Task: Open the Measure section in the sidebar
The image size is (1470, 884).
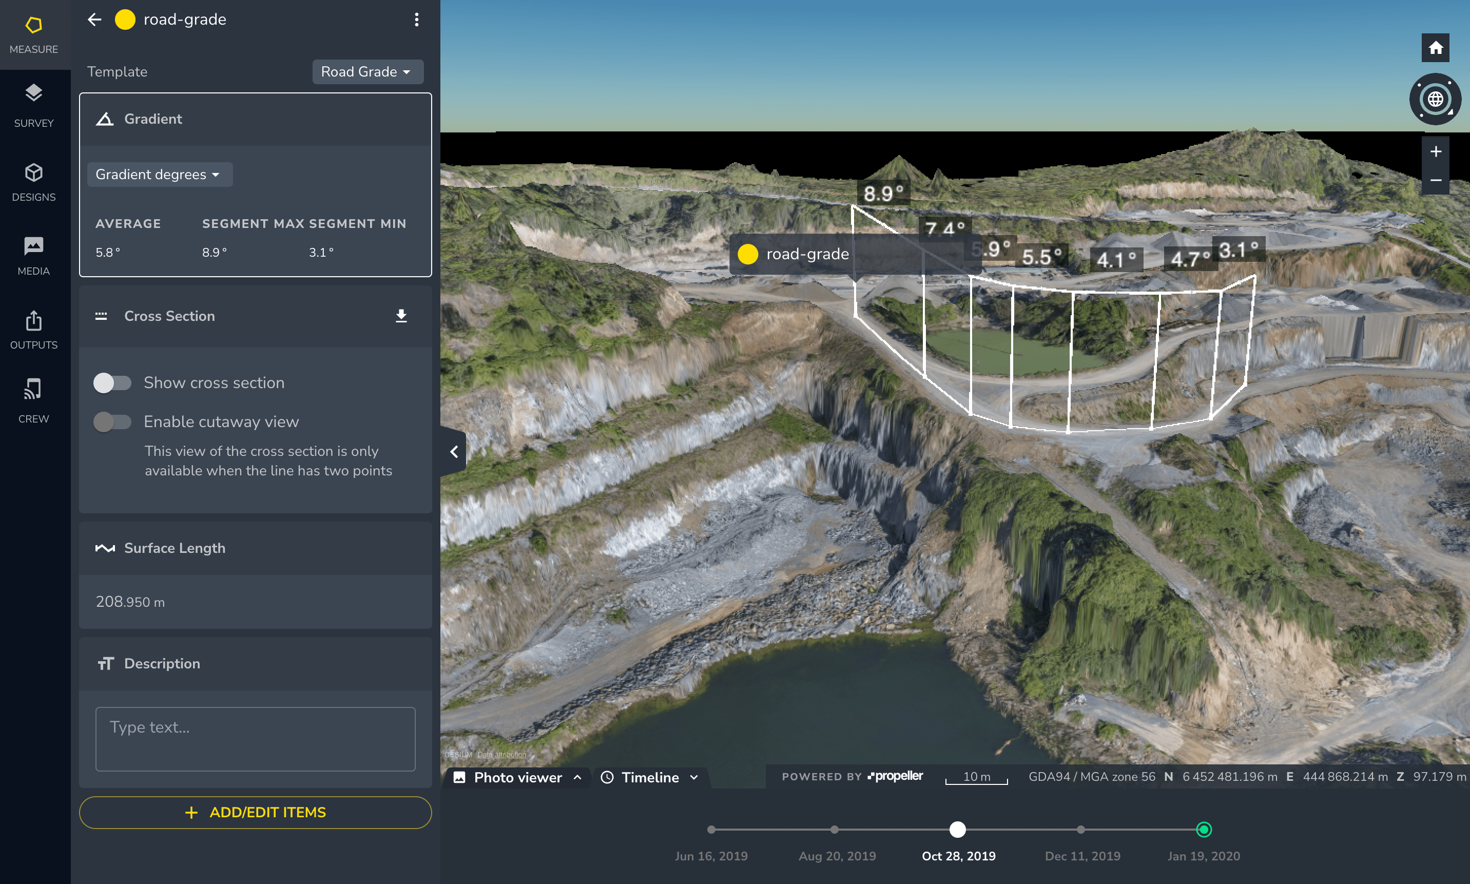Action: [33, 33]
